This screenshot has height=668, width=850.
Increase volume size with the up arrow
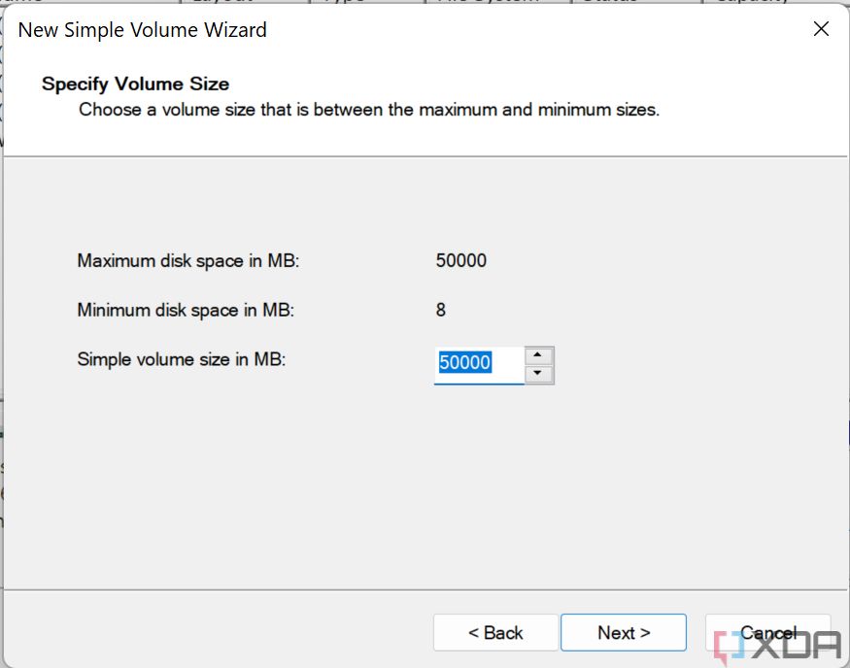click(x=538, y=355)
